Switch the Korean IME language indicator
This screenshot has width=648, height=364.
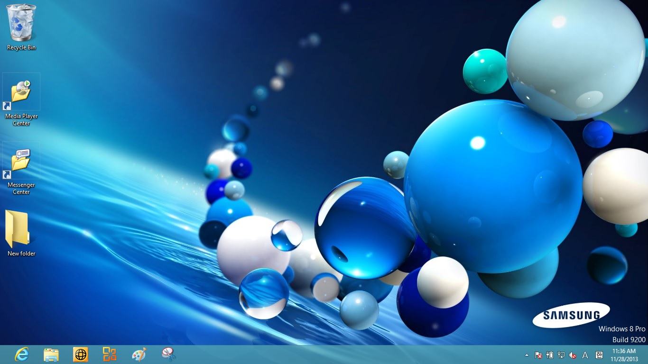(x=599, y=355)
